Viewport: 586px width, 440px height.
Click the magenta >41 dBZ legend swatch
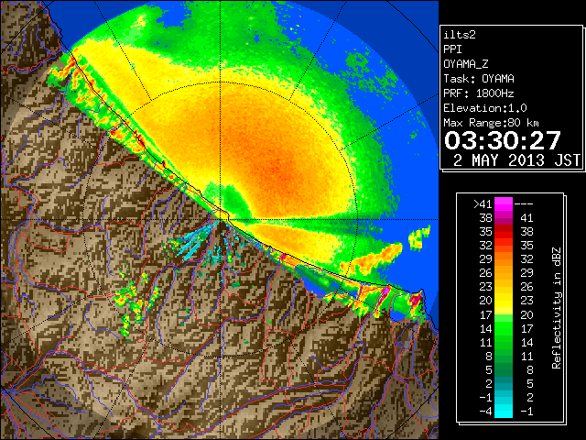[504, 204]
